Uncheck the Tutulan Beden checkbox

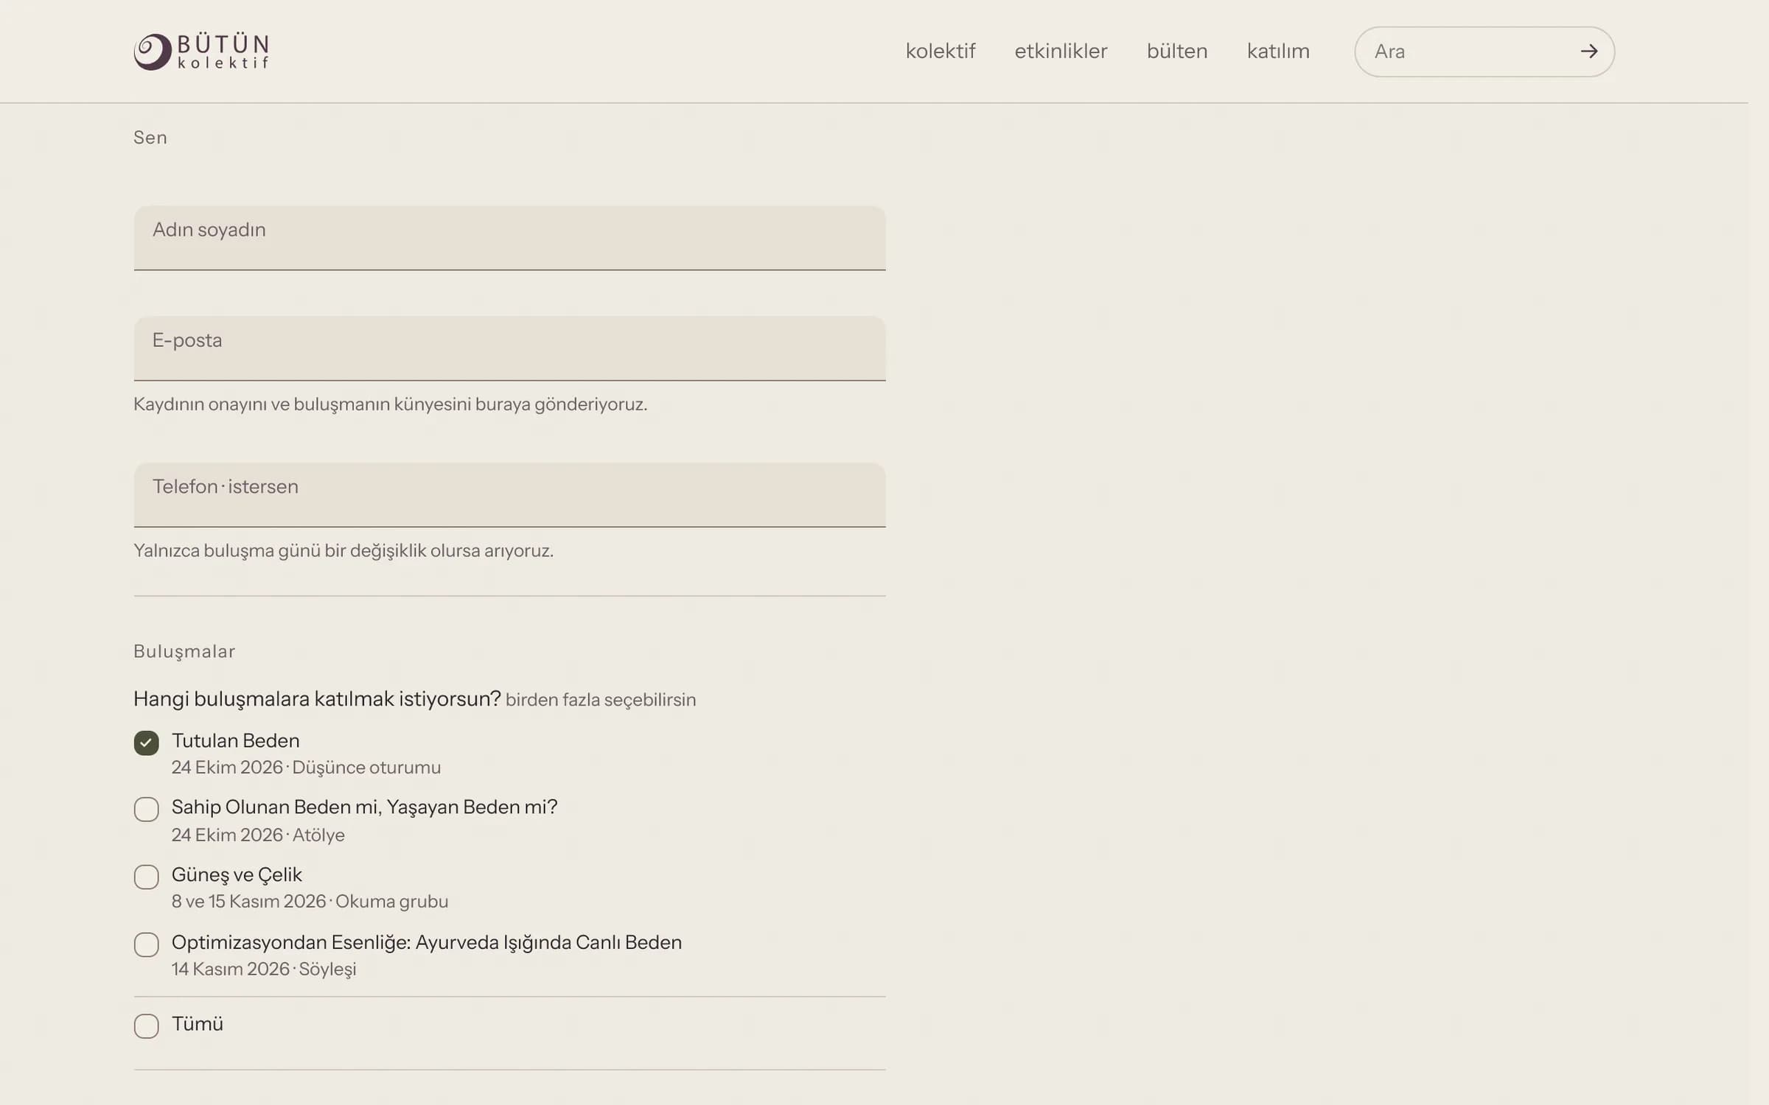coord(146,743)
